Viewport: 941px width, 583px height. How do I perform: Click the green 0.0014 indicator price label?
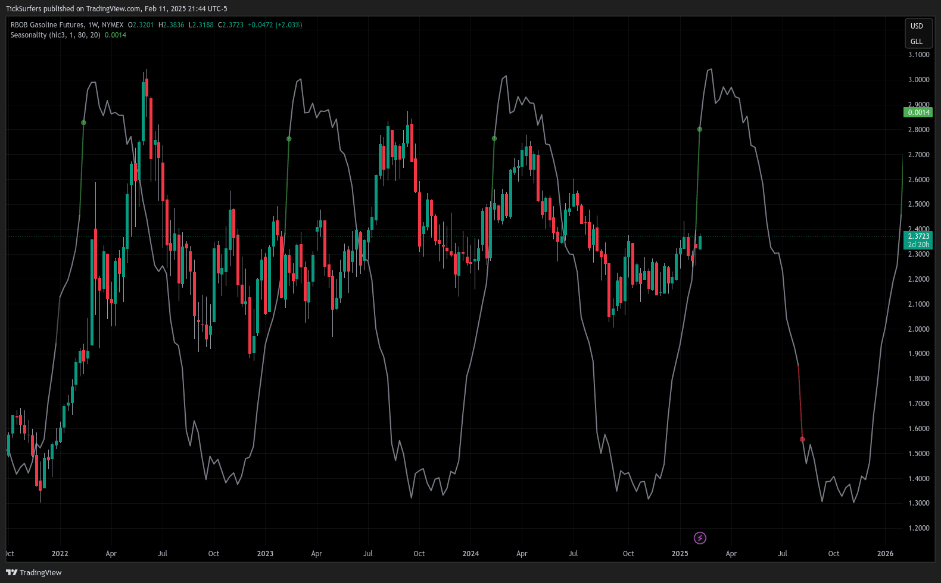click(918, 113)
